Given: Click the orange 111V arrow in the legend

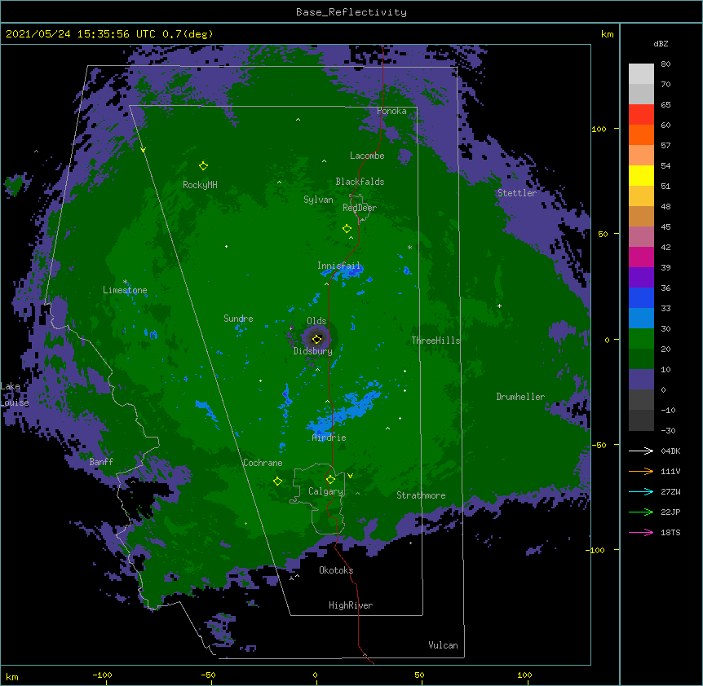Looking at the screenshot, I should click(x=641, y=471).
